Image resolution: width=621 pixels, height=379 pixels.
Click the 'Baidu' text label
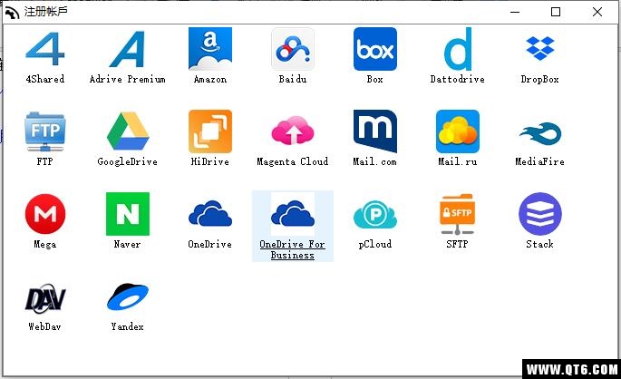pyautogui.click(x=293, y=79)
